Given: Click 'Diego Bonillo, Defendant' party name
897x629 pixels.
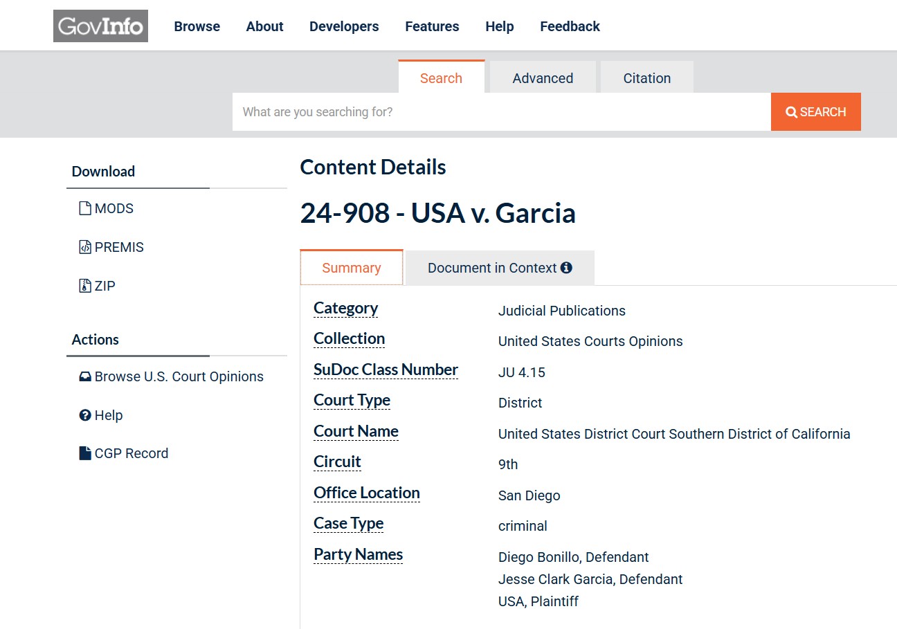Looking at the screenshot, I should [x=574, y=557].
